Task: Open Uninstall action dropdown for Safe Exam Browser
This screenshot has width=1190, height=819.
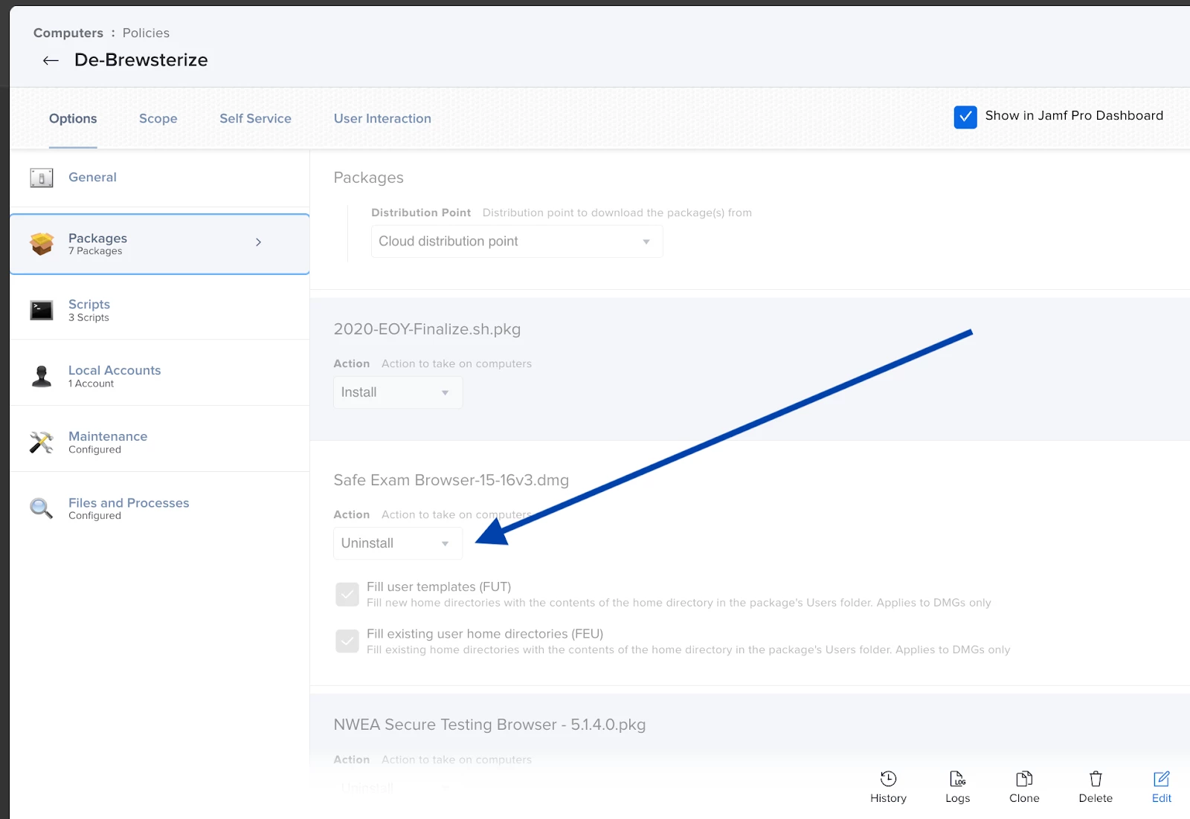Action: (x=398, y=543)
